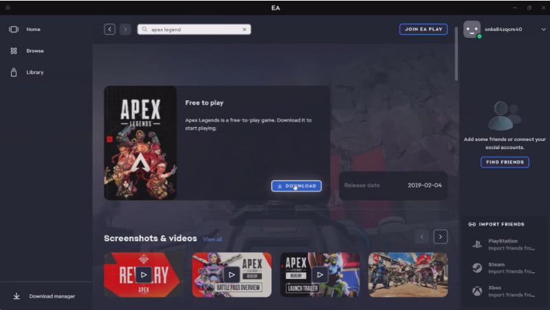
Task: Click the Library icon
Action: click(14, 72)
